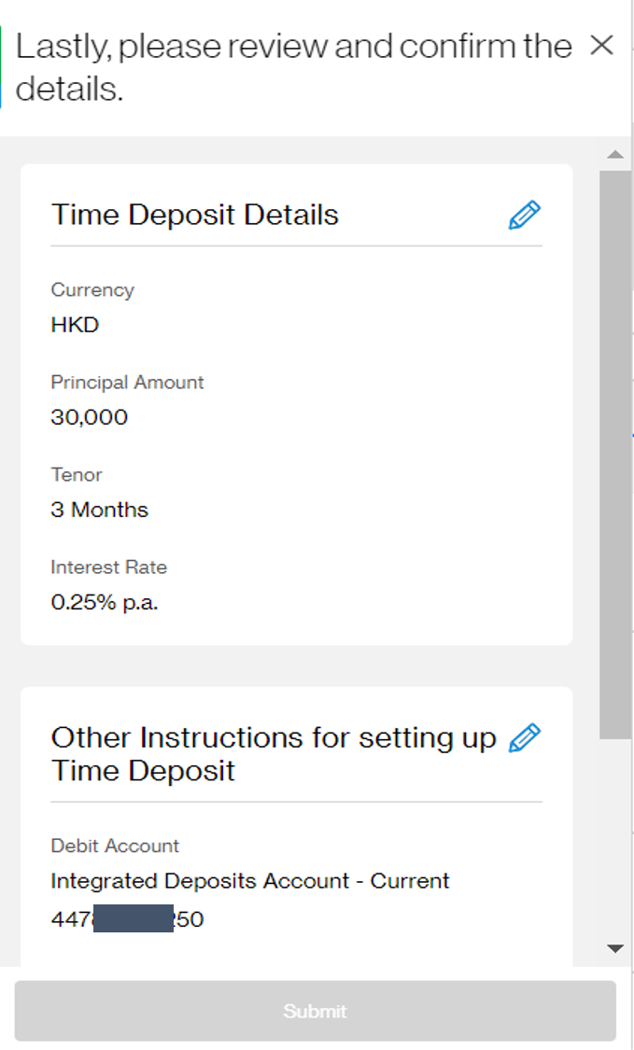Click the scrollbar up arrow
Screen dimensions: 634x1050
coord(614,154)
